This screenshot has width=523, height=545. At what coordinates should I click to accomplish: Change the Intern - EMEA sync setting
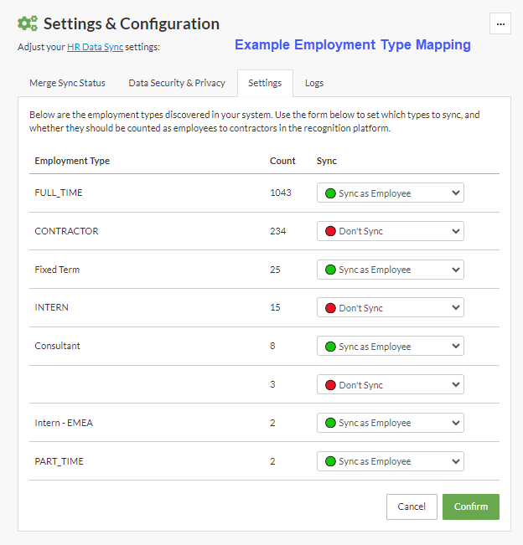390,423
